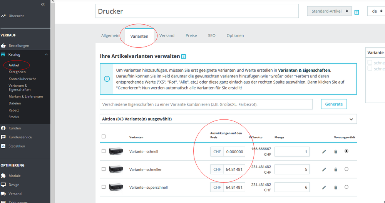Switch to the Varianten tab

click(x=139, y=36)
